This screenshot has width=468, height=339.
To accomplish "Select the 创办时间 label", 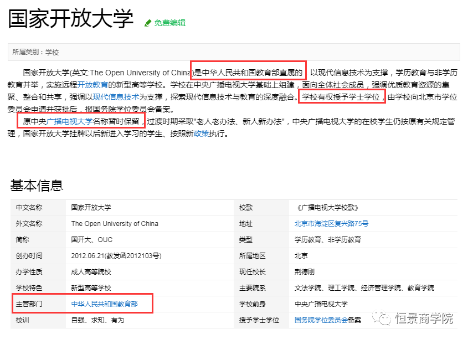I will tap(29, 256).
